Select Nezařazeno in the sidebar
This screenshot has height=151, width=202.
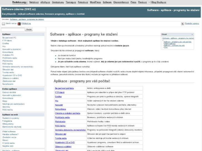8,84
